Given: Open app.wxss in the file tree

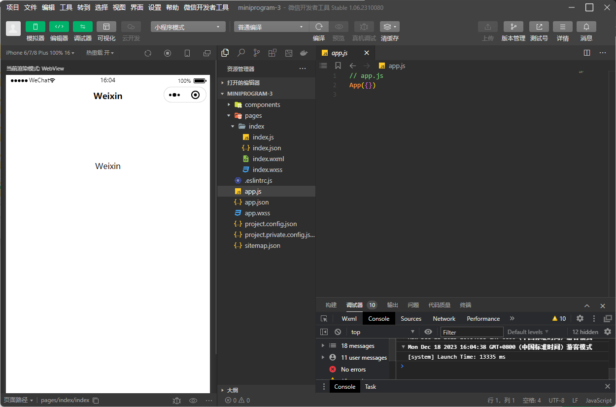Looking at the screenshot, I should click(266, 213).
